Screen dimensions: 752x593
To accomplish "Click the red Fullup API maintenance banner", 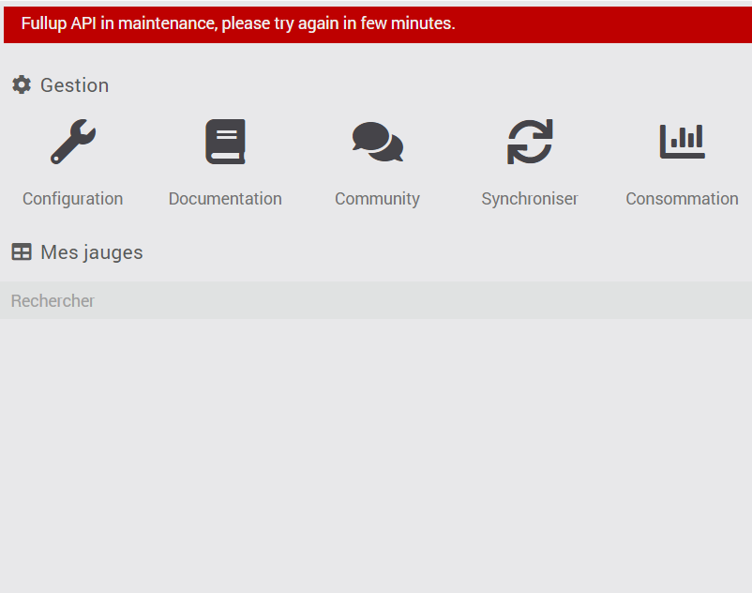I will pyautogui.click(x=378, y=24).
